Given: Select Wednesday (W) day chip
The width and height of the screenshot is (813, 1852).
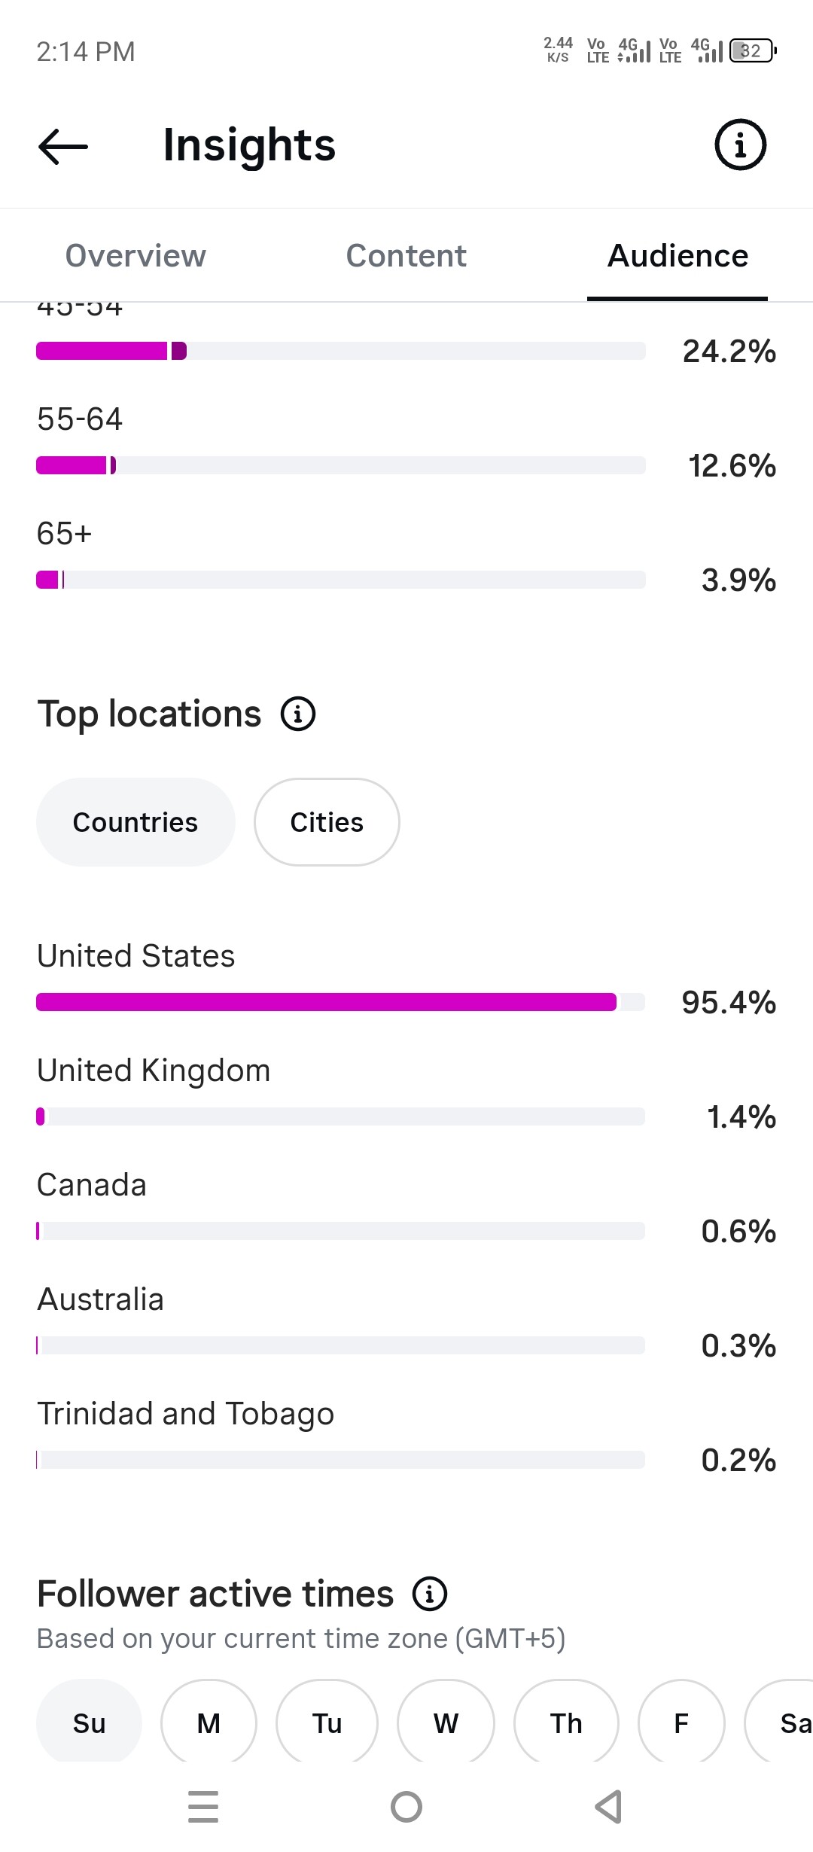Looking at the screenshot, I should click(446, 1723).
